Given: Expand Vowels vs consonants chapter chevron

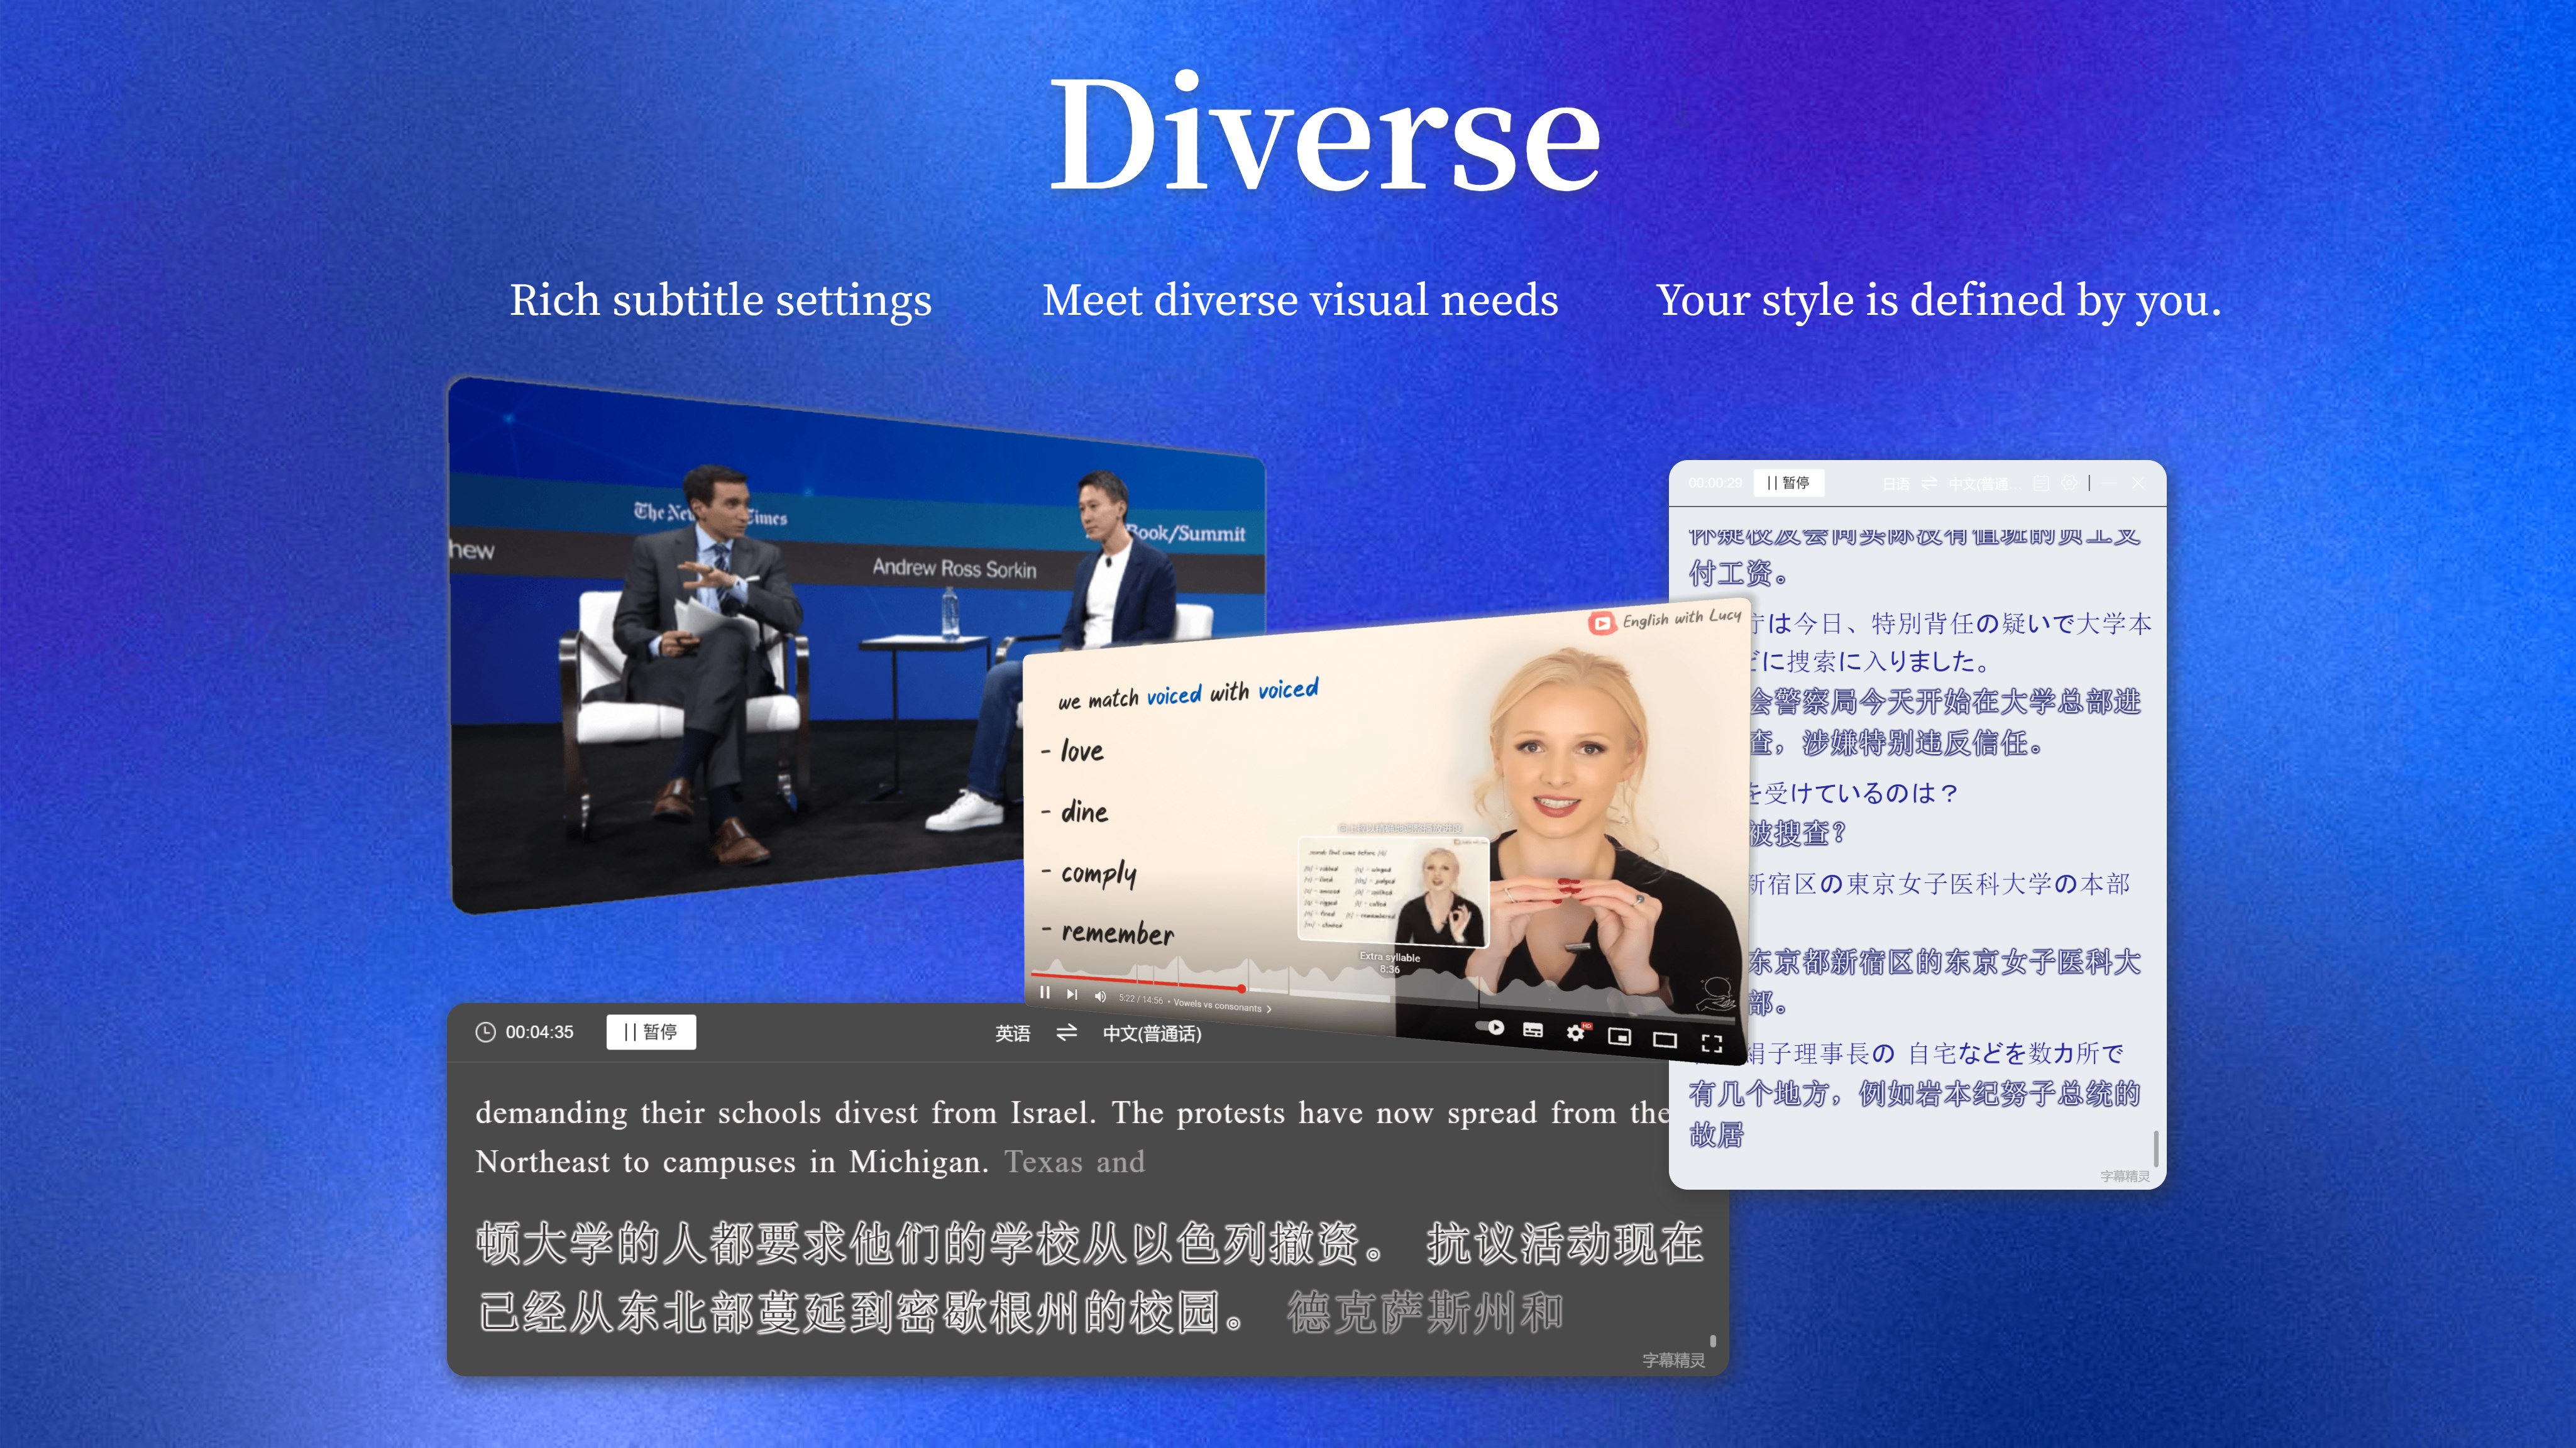Looking at the screenshot, I should [1269, 1009].
